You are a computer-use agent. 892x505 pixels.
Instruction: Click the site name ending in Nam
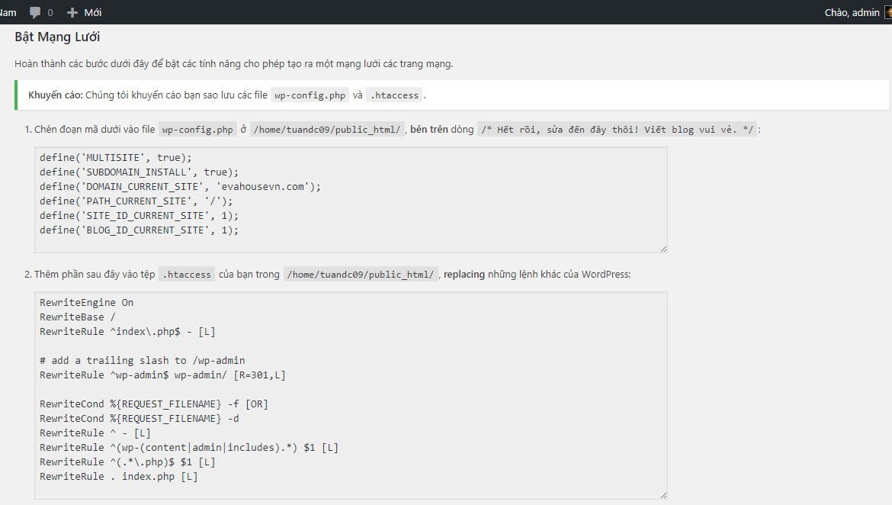[8, 12]
